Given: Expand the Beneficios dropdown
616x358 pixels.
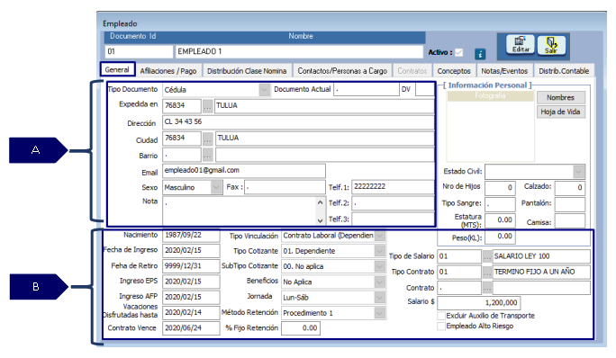Looking at the screenshot, I should pyautogui.click(x=379, y=282).
